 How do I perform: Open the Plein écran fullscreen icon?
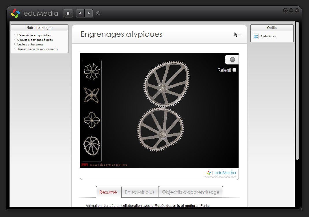(256, 36)
